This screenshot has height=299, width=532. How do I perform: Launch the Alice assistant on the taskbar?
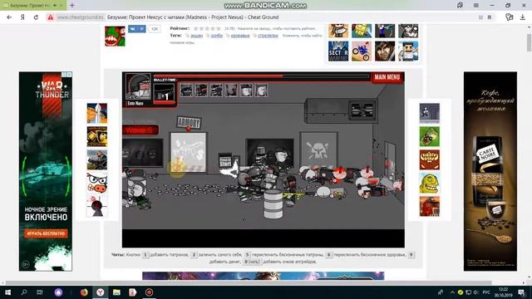(58, 292)
